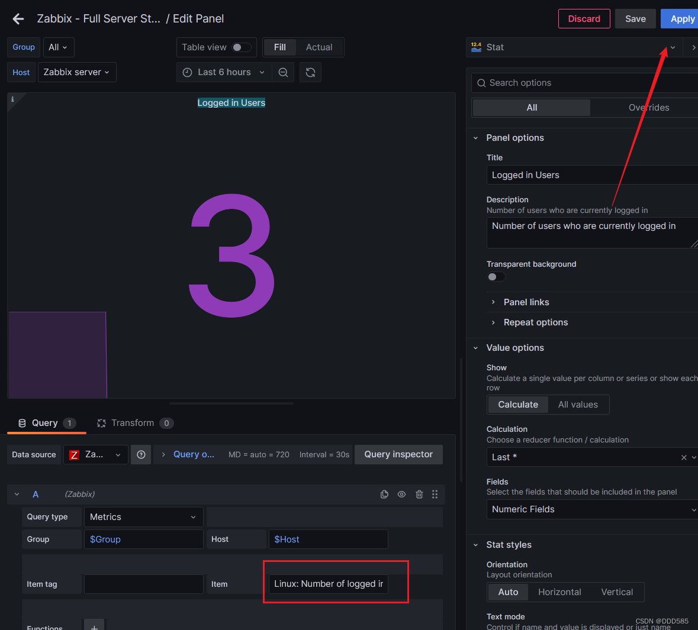698x630 pixels.
Task: Open the Query inspector
Action: pos(398,454)
